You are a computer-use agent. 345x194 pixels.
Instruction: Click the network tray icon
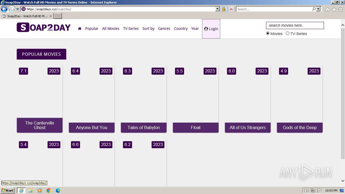[x=313, y=190]
